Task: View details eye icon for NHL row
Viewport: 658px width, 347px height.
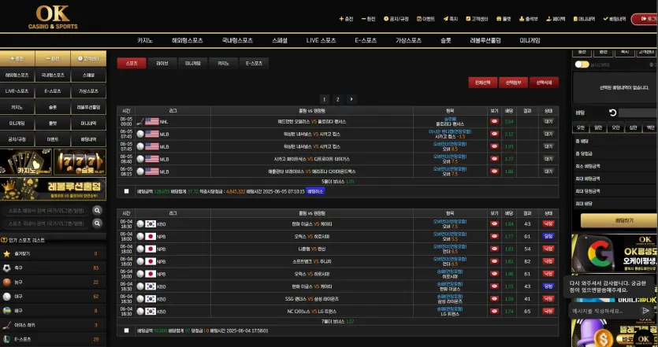Action: point(494,121)
